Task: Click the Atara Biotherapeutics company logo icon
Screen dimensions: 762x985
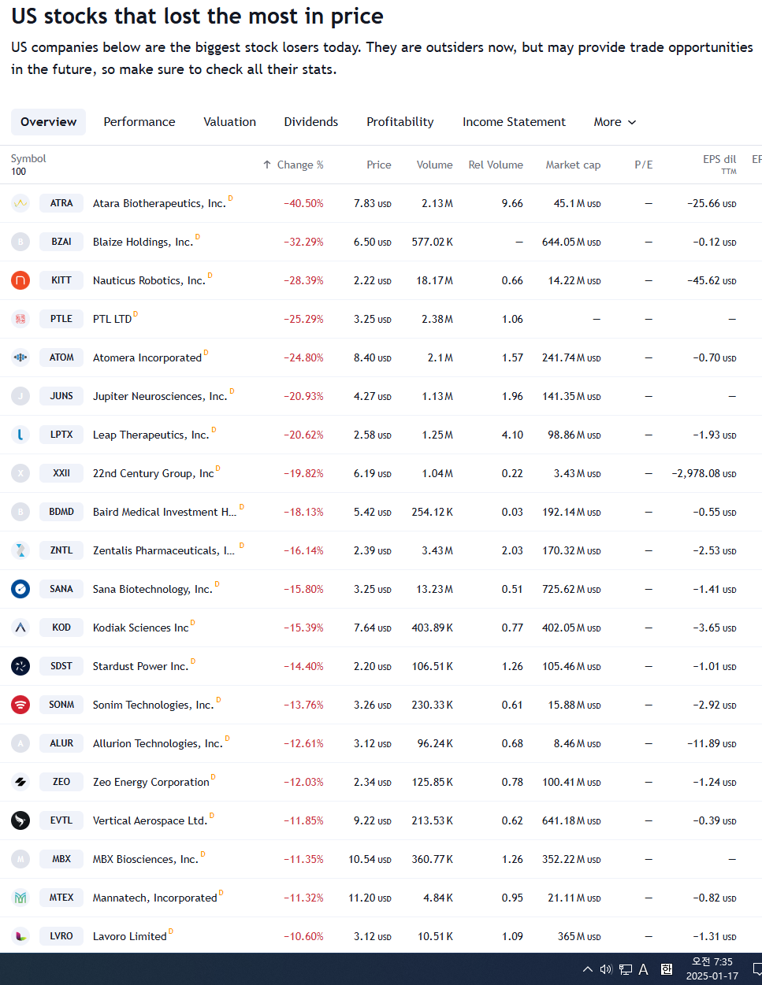Action: [x=20, y=203]
